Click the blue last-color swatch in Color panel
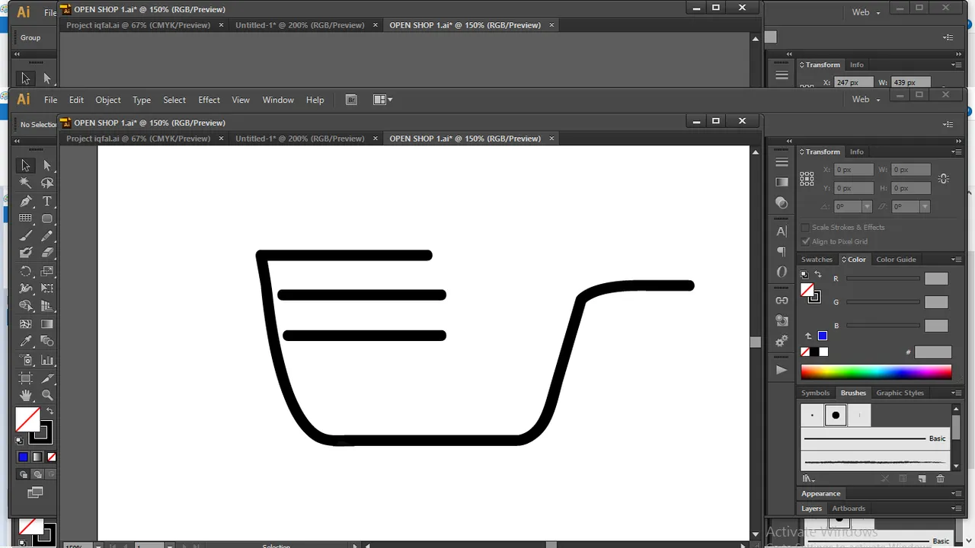The height and width of the screenshot is (548, 975). click(x=823, y=336)
